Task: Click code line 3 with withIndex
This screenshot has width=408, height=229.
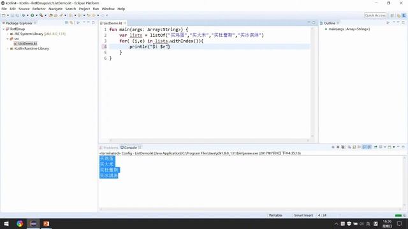Action: [x=161, y=41]
